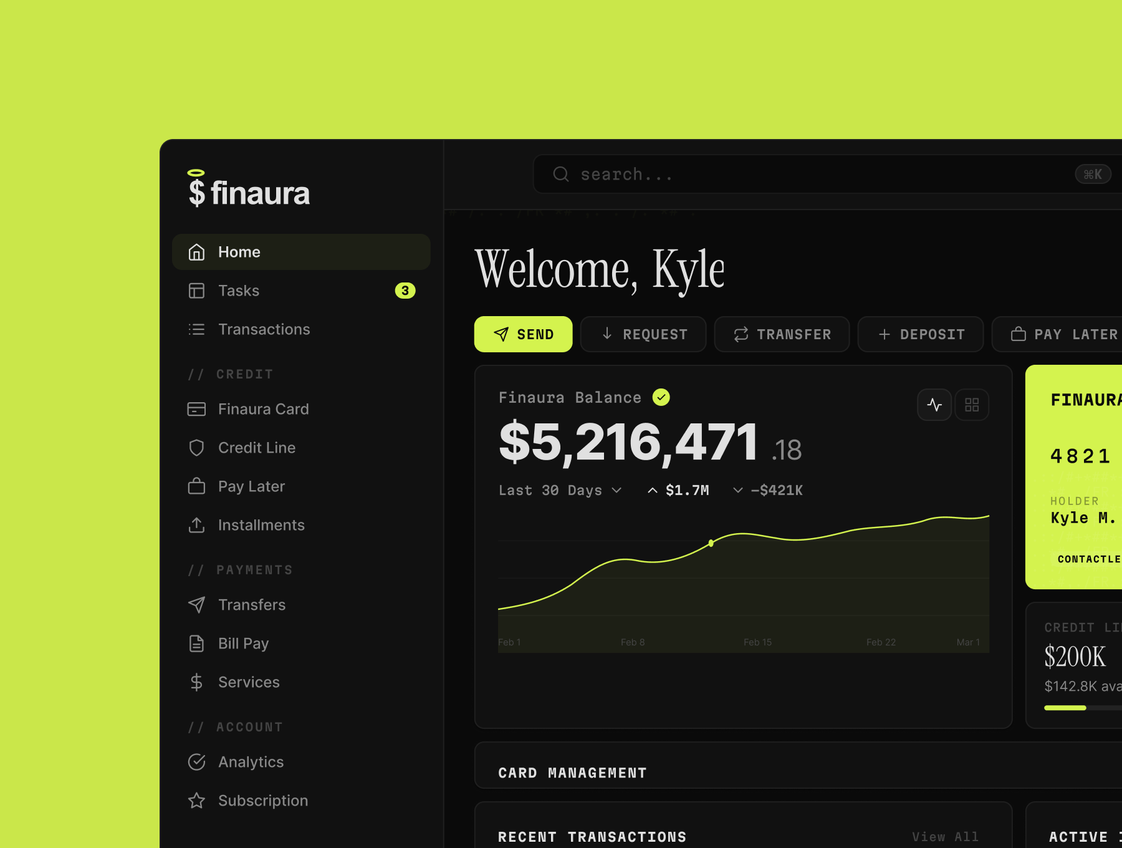Open Installments via upload icon
Screen dimensions: 1122x848
pos(196,525)
